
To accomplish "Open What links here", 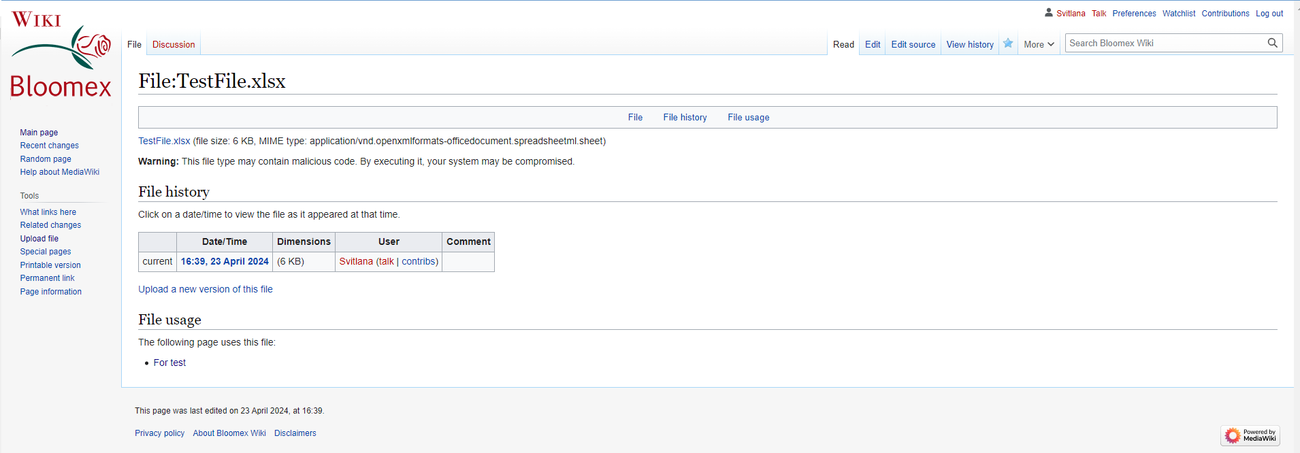I will (x=48, y=212).
